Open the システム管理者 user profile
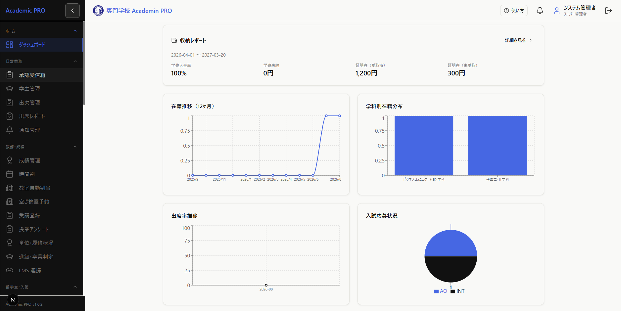Viewport: 621px width, 311px height. click(575, 11)
